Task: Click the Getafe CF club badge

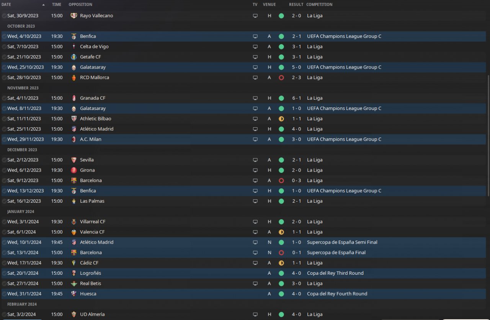Action: 74,57
